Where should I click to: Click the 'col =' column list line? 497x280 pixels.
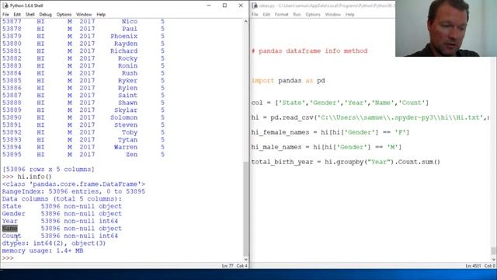click(x=340, y=103)
